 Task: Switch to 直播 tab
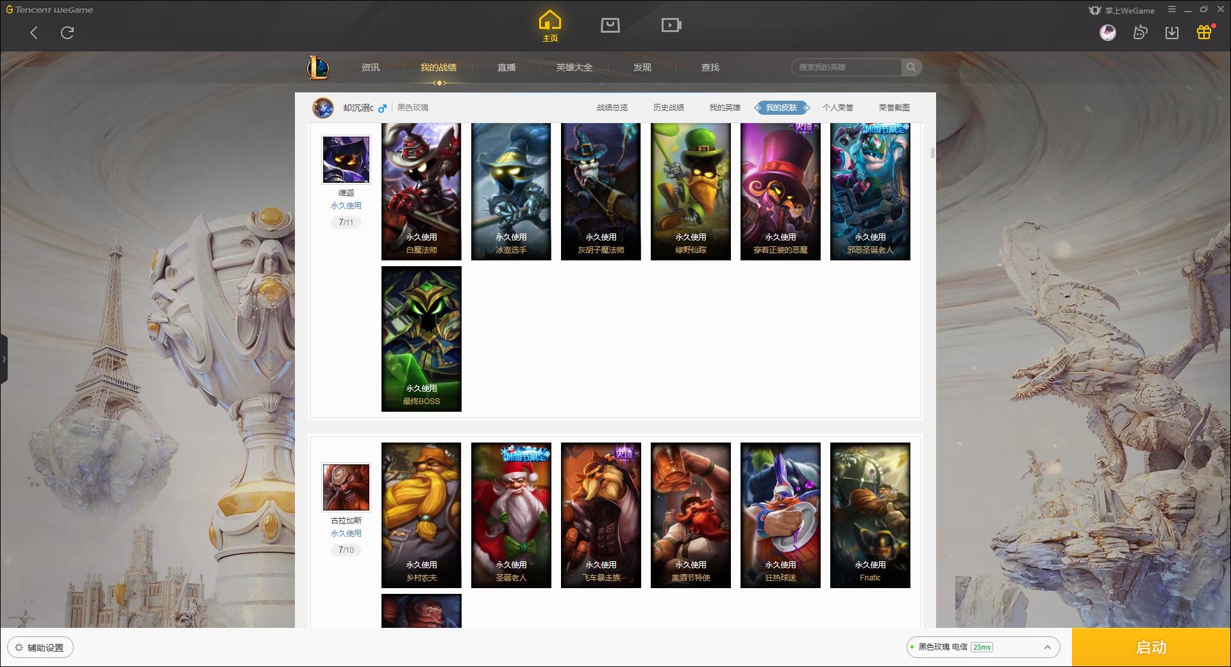(x=507, y=67)
